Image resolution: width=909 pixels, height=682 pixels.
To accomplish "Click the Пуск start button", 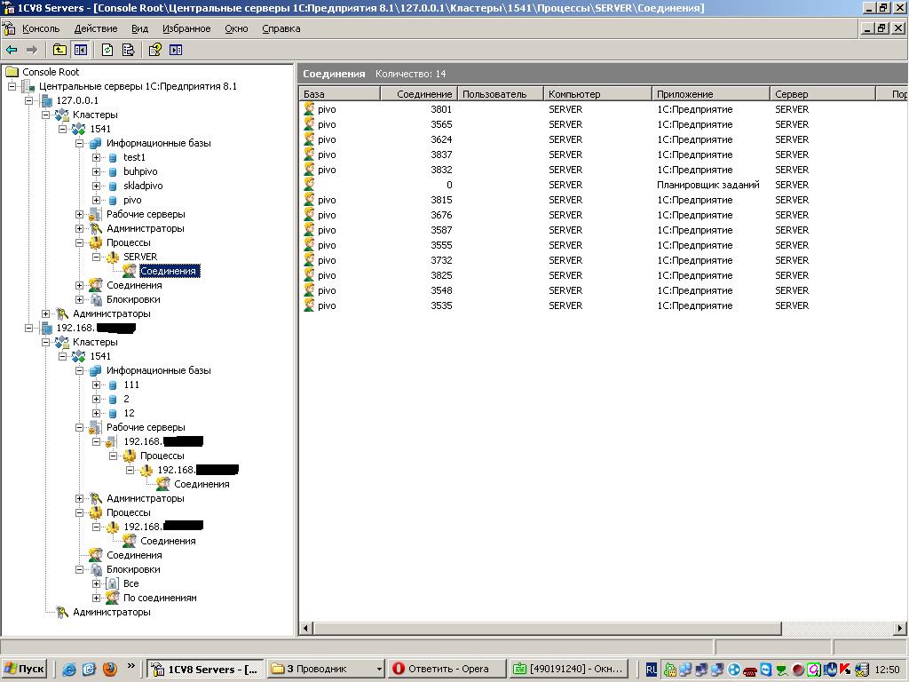I will click(24, 670).
